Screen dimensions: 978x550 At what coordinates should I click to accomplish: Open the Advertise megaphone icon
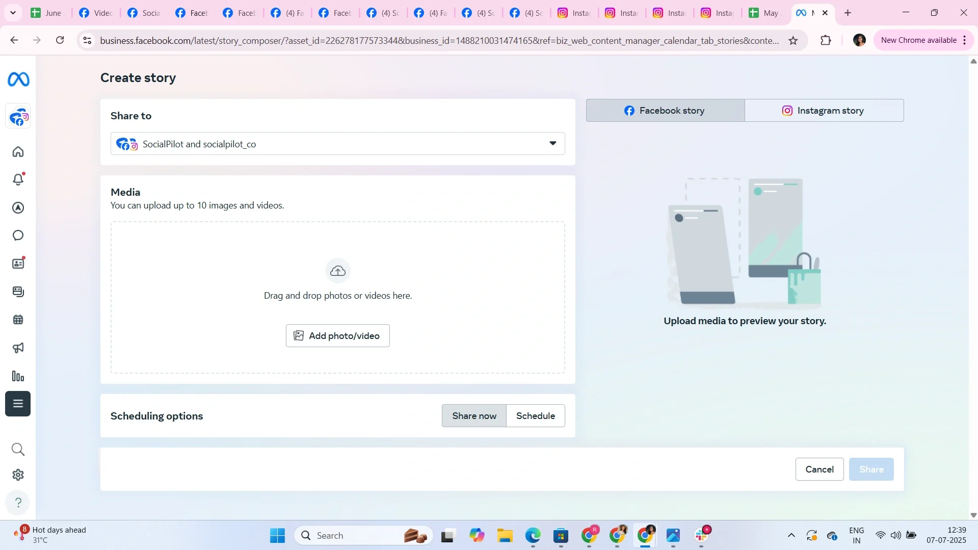(x=18, y=348)
